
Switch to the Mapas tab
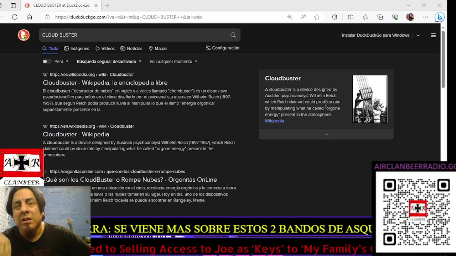tap(158, 48)
